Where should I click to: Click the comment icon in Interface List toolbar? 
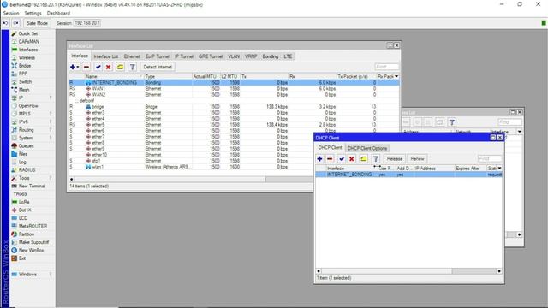click(x=120, y=67)
